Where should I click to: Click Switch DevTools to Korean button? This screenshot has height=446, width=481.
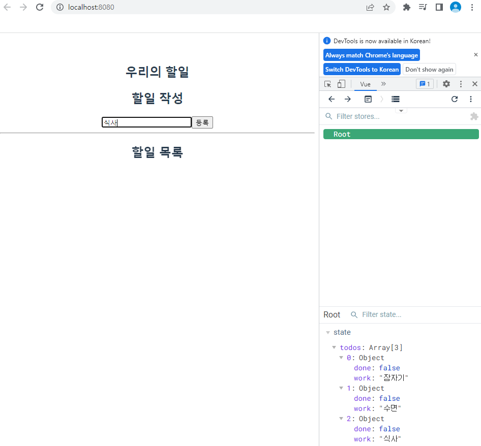(x=362, y=69)
